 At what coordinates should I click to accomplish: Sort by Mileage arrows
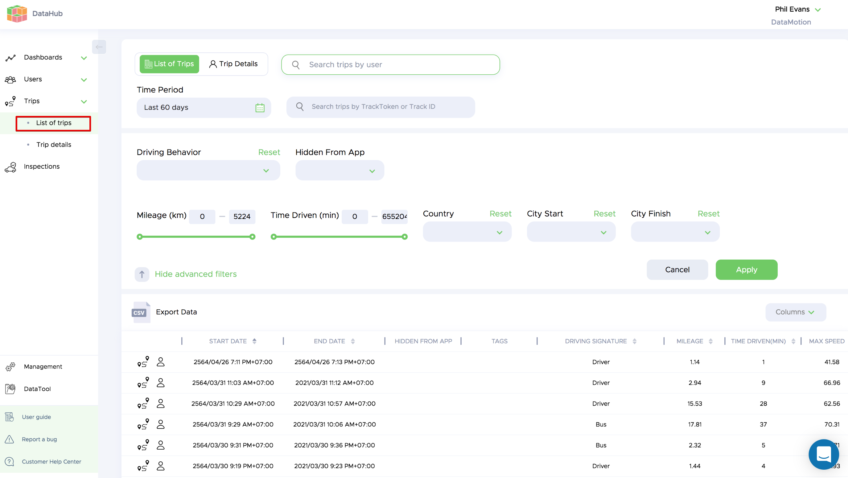pyautogui.click(x=711, y=341)
